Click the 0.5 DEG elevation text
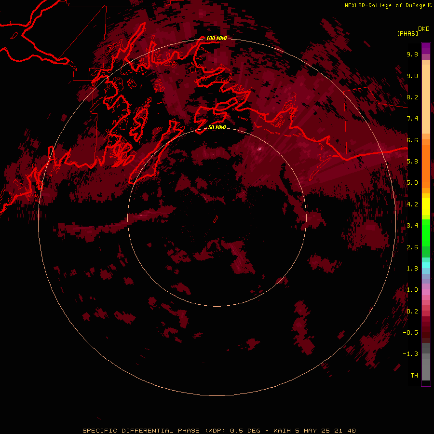The height and width of the screenshot is (434, 434). (245, 431)
